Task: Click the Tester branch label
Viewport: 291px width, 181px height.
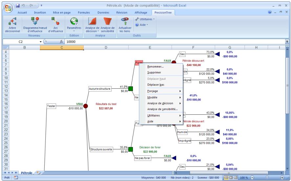Action: (x=51, y=106)
